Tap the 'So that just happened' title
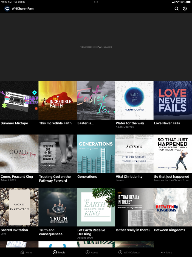The width and height of the screenshot is (192, 257). point(172,177)
